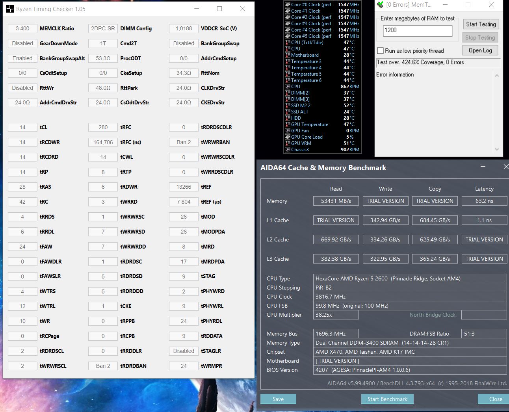
Task: Click the BIOS Version 4207 field
Action: tap(410, 370)
